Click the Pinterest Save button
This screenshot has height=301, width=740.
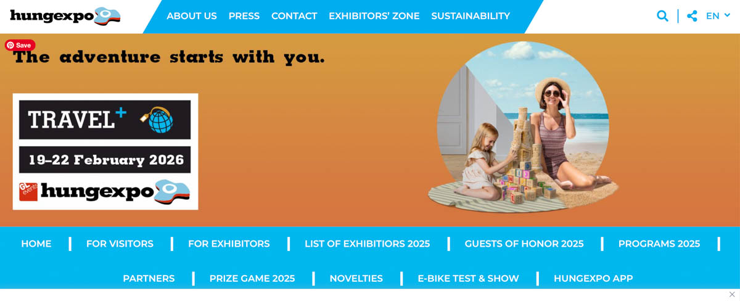coord(20,45)
